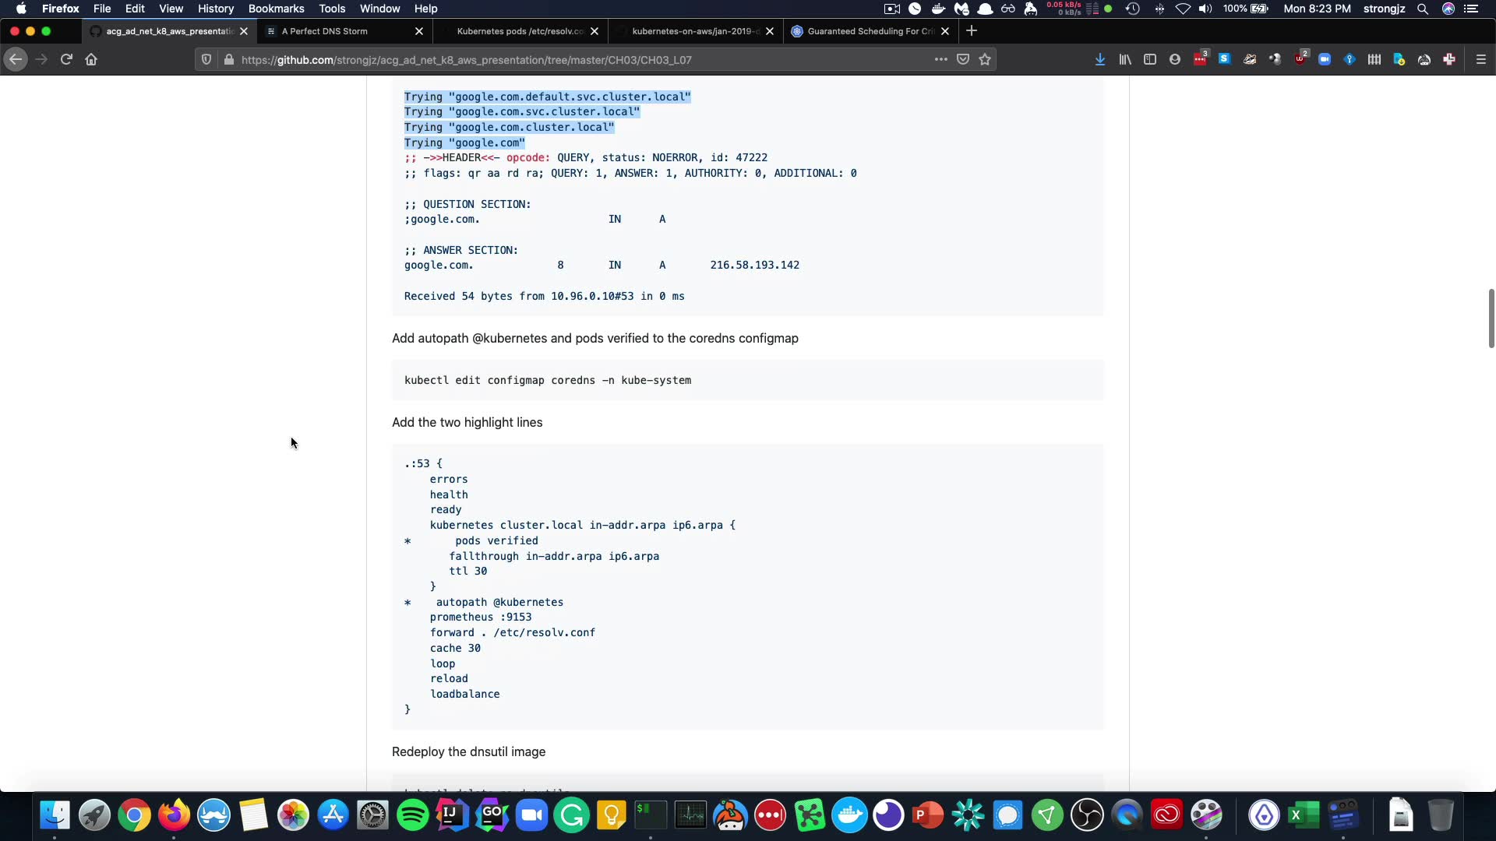Save page to Pocket icon
The width and height of the screenshot is (1496, 841).
[x=963, y=59]
